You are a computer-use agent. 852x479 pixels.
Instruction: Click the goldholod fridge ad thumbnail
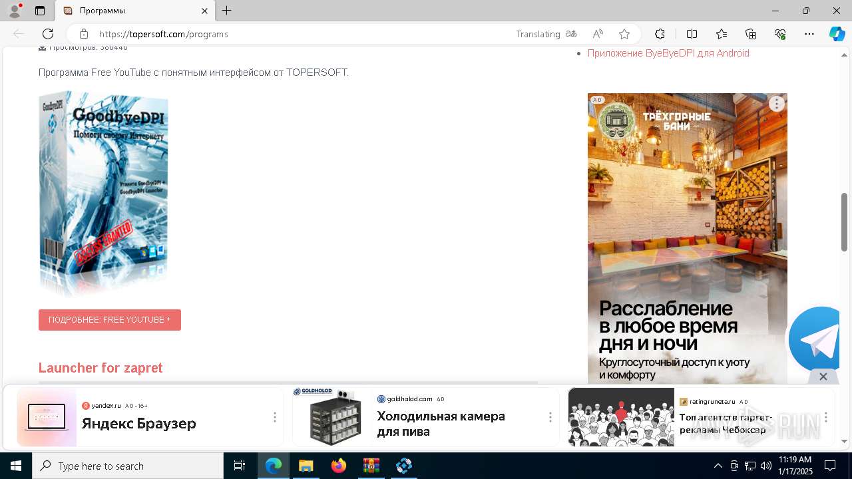click(x=331, y=417)
